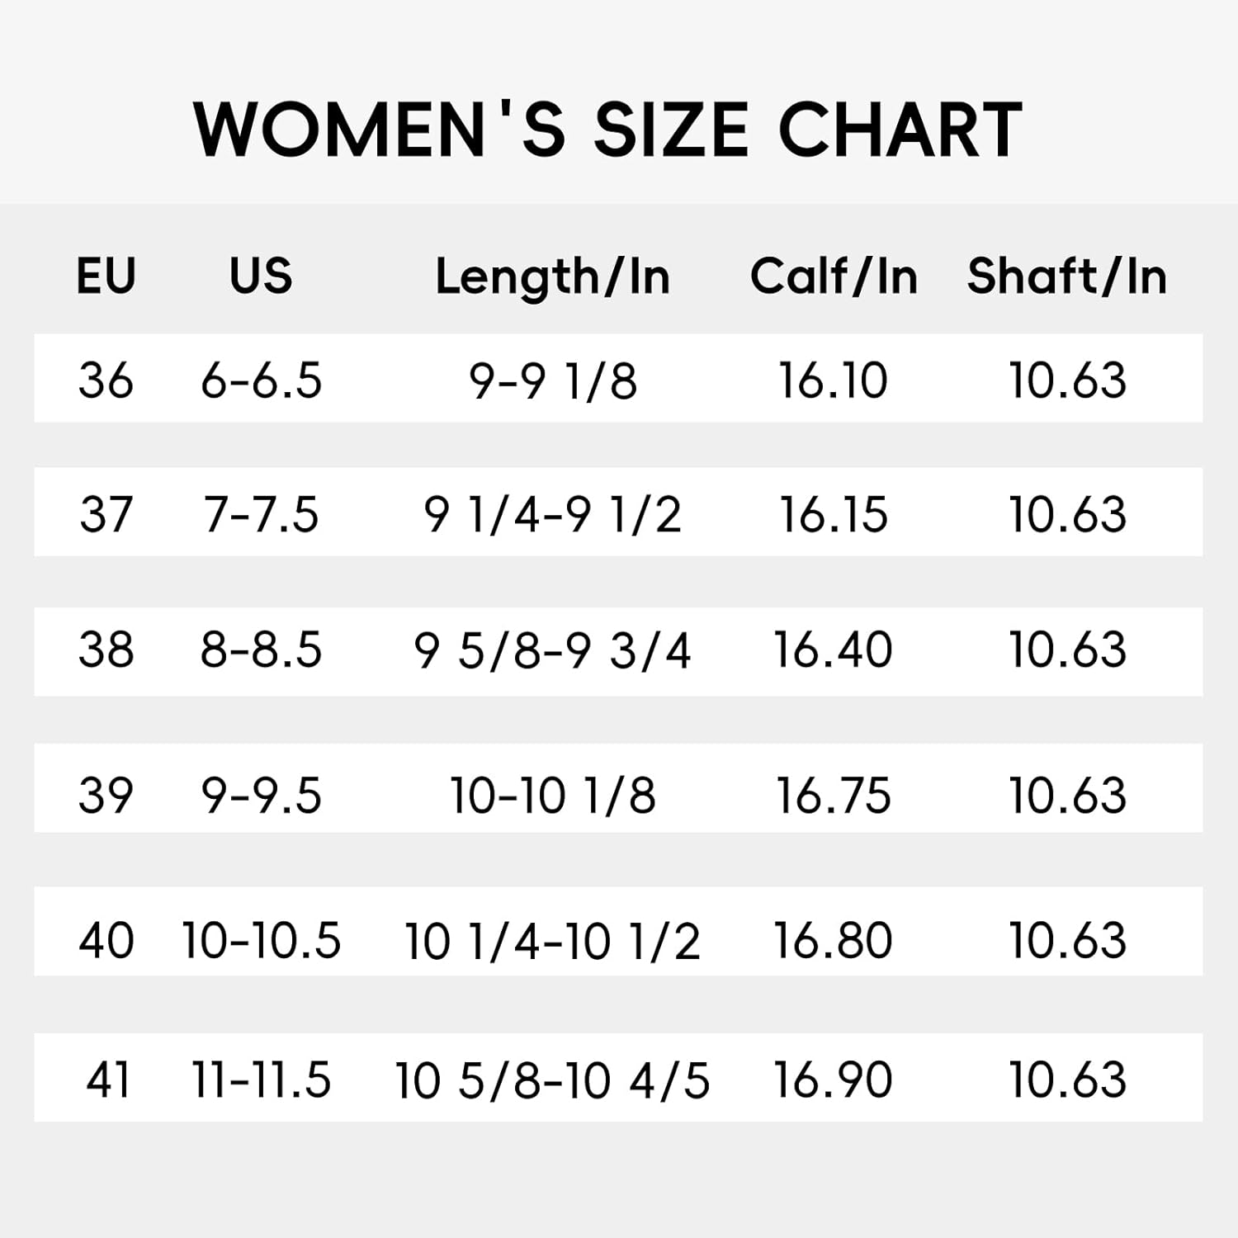Click the 10 5/8-10 4/5 length value
The width and height of the screenshot is (1238, 1238).
coord(552,1080)
